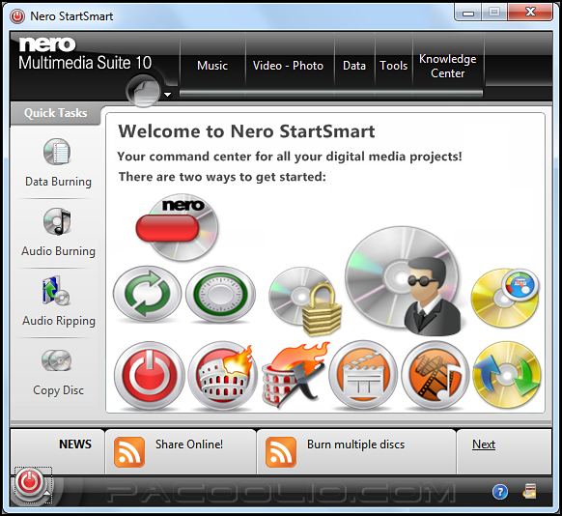This screenshot has width=562, height=516.
Task: Launch the disc with gold padlock icon
Action: (305, 301)
